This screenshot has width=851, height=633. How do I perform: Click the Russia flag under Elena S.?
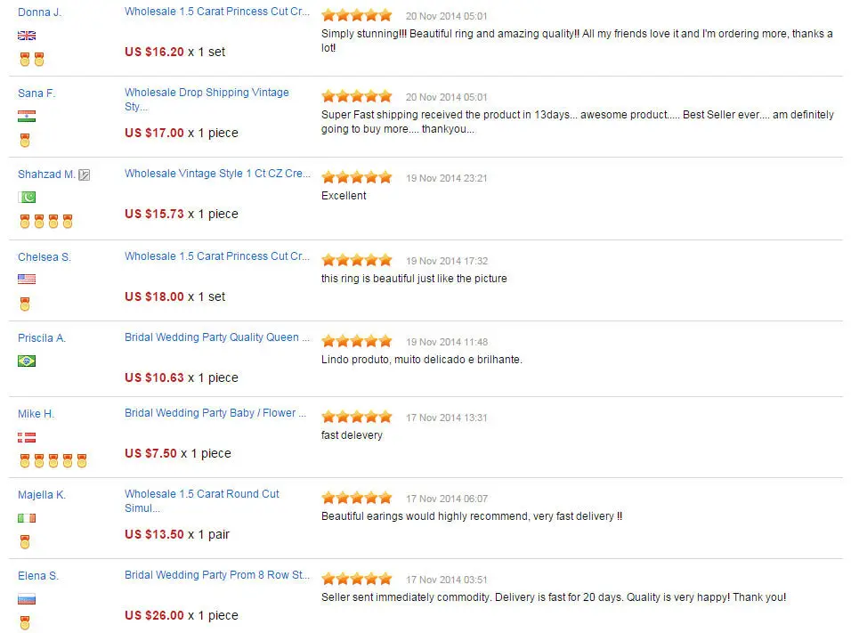tap(27, 599)
